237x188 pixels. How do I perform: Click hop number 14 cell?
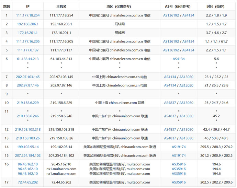tap(7, 147)
